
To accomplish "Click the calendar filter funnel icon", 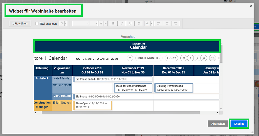I will tap(130, 58).
